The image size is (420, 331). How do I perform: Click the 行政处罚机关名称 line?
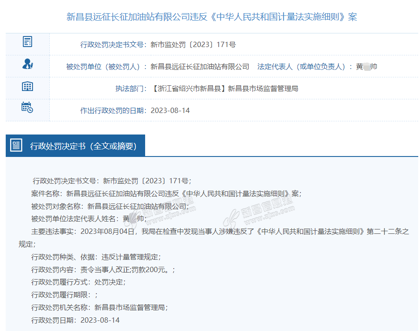99,307
